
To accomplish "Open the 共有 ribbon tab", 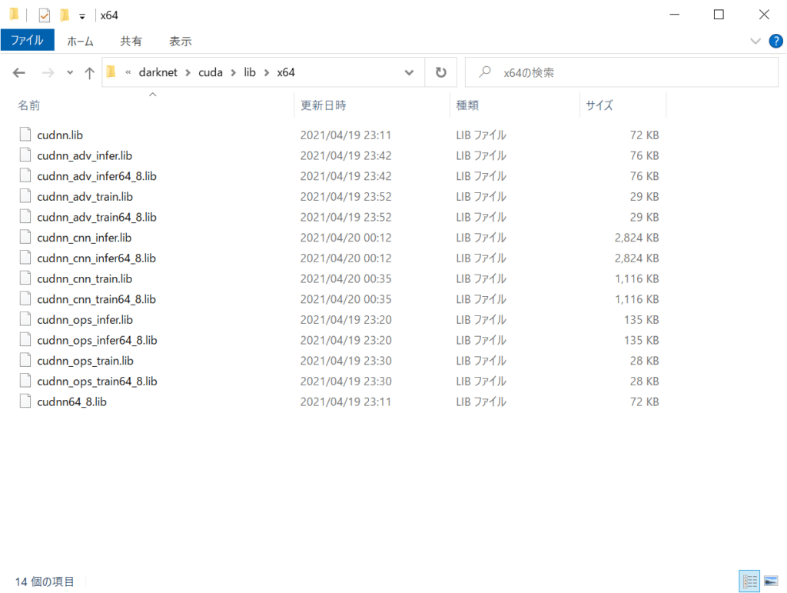I will click(x=131, y=41).
